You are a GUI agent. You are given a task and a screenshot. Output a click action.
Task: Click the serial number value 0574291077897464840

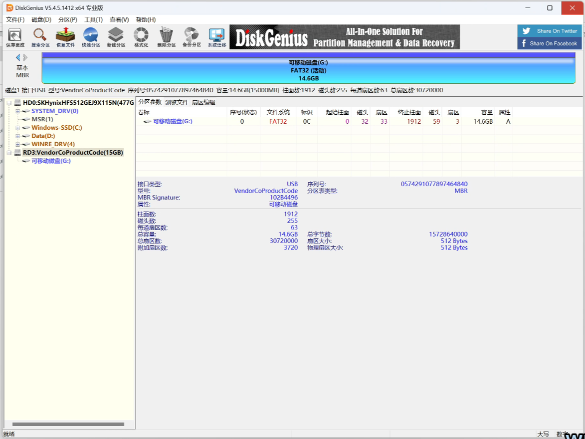tap(434, 184)
